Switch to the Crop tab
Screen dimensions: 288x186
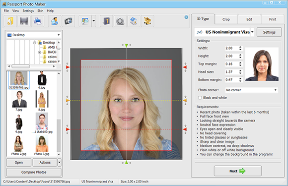point(226,19)
